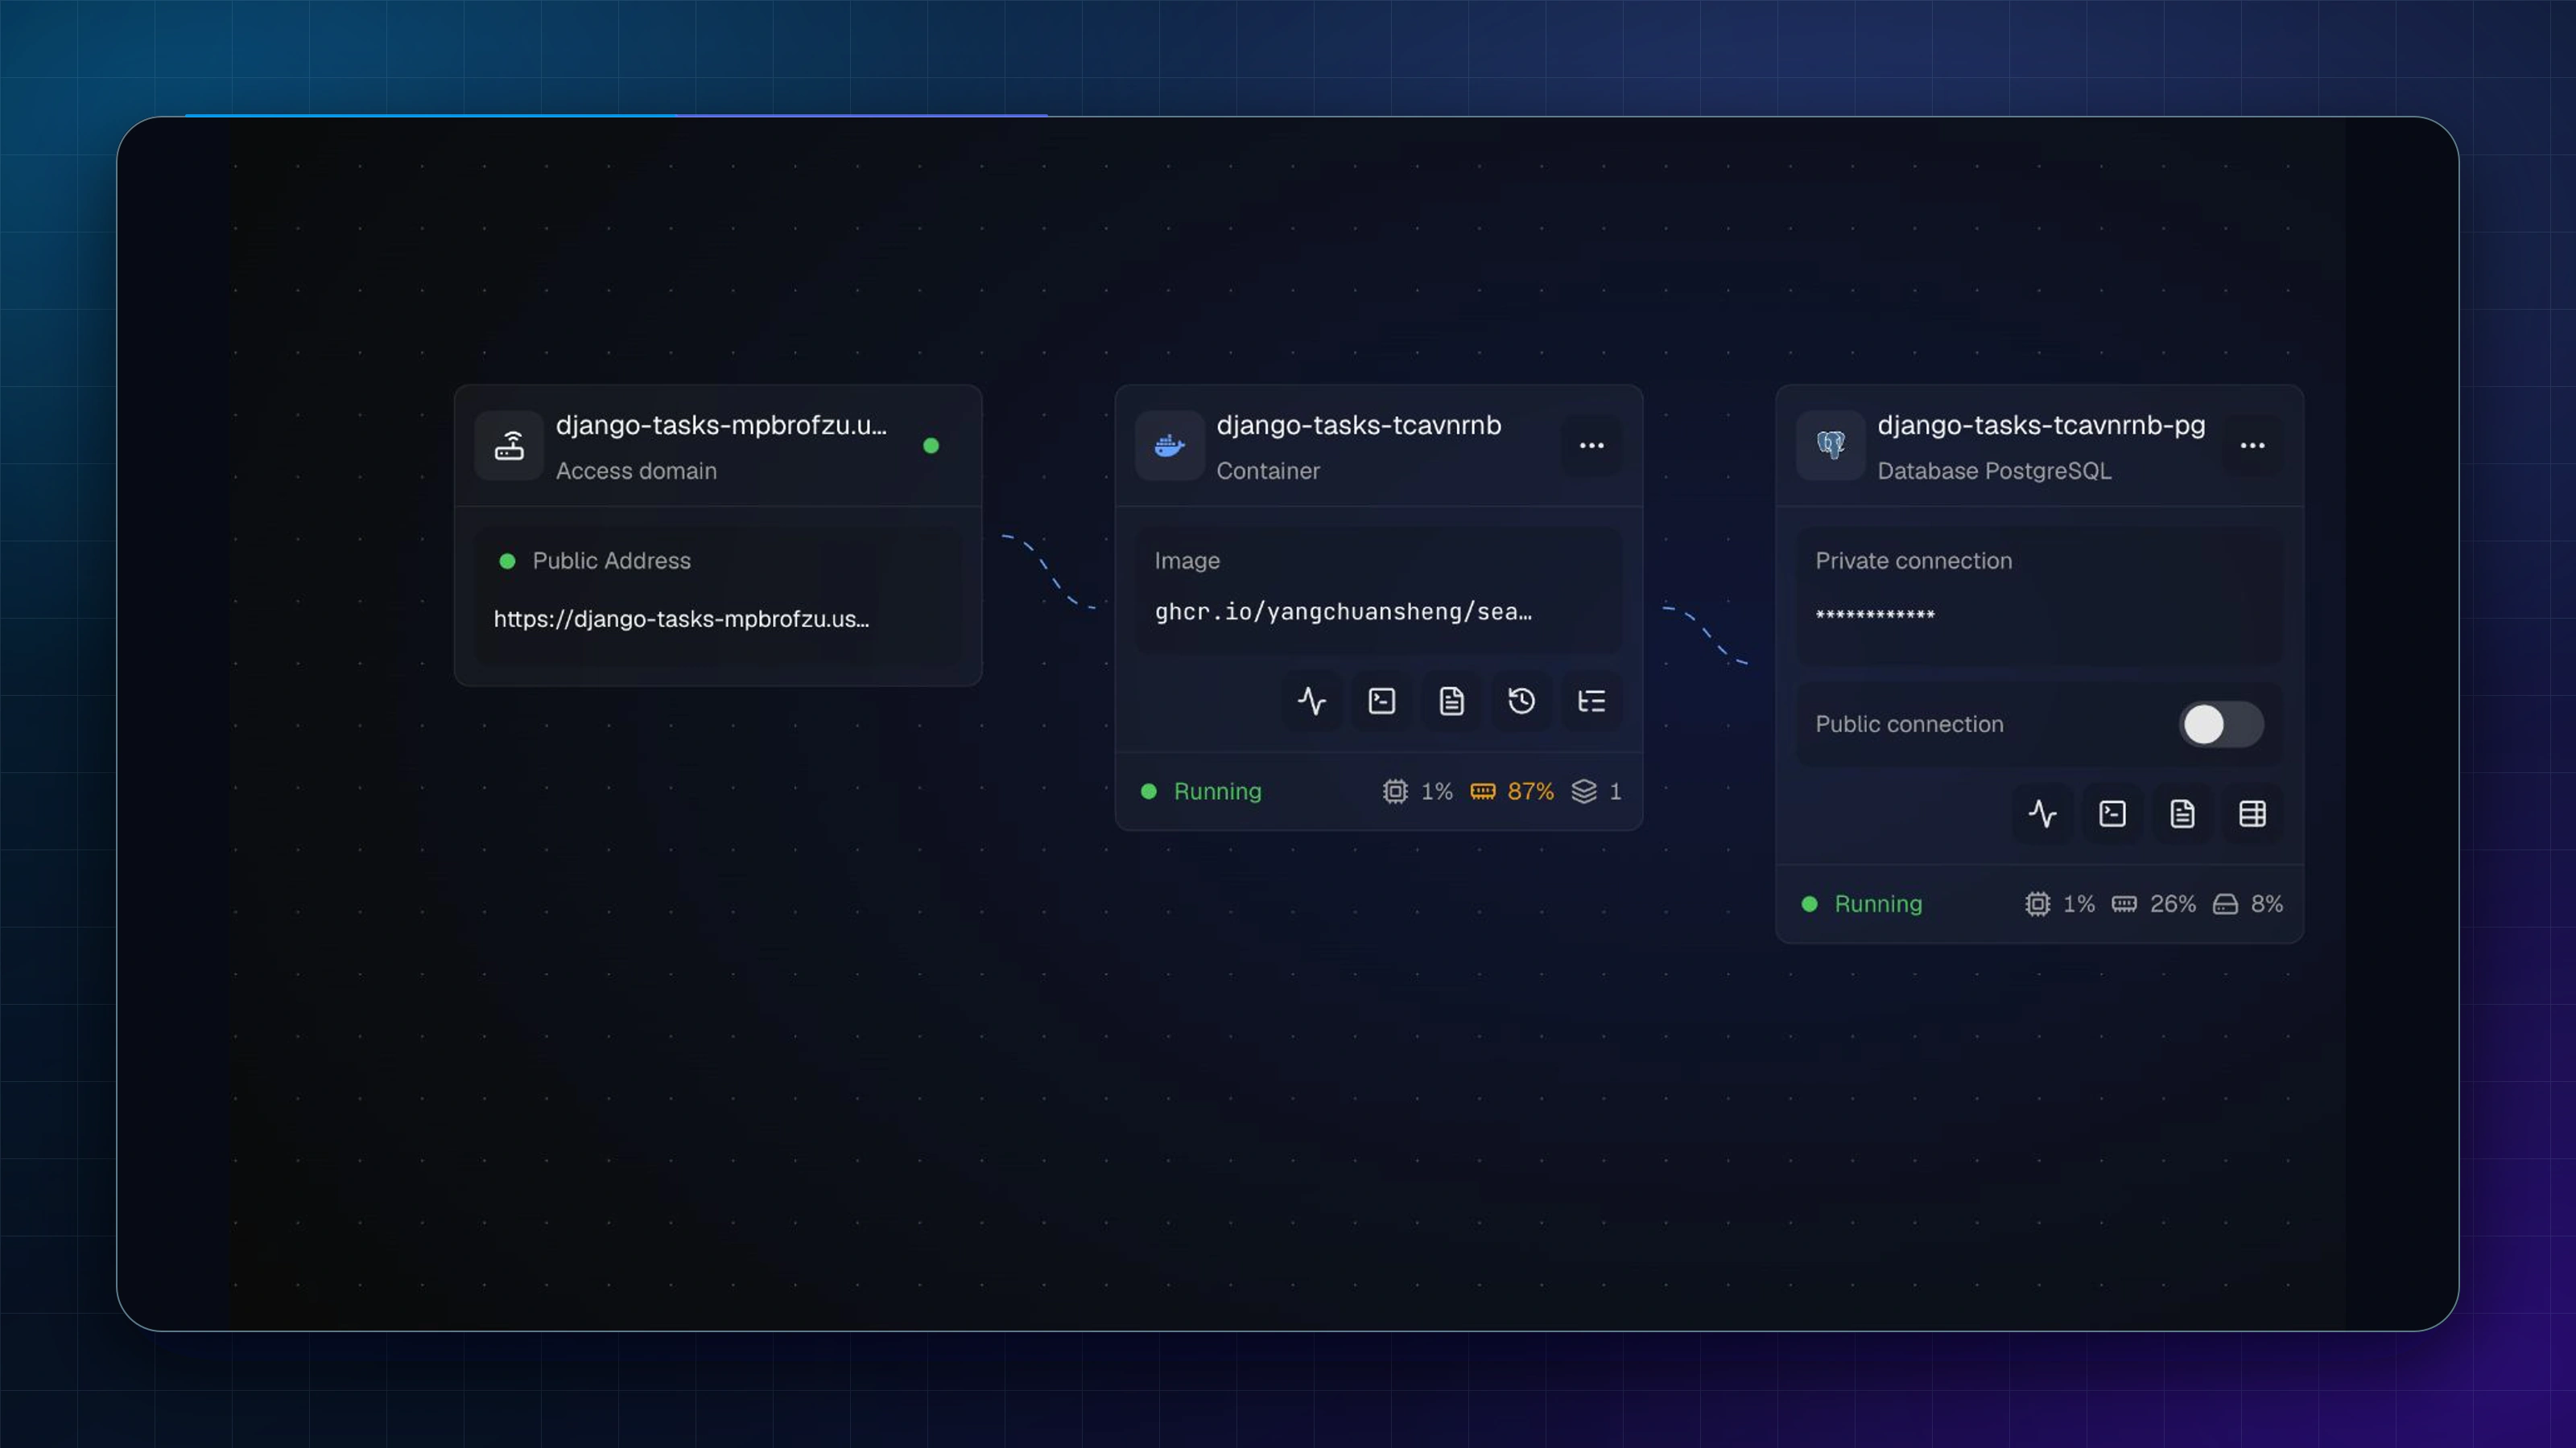The height and width of the screenshot is (1448, 2576).
Task: Click the Private connection label
Action: [1913, 561]
